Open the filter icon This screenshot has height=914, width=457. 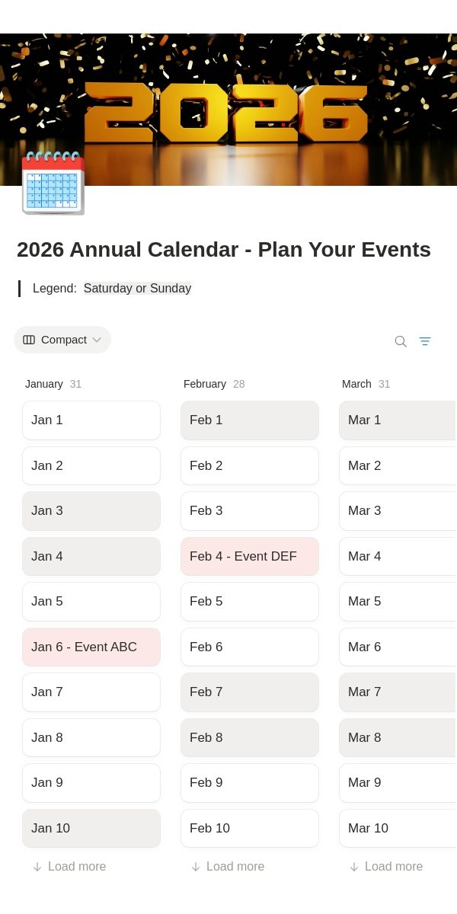(425, 341)
